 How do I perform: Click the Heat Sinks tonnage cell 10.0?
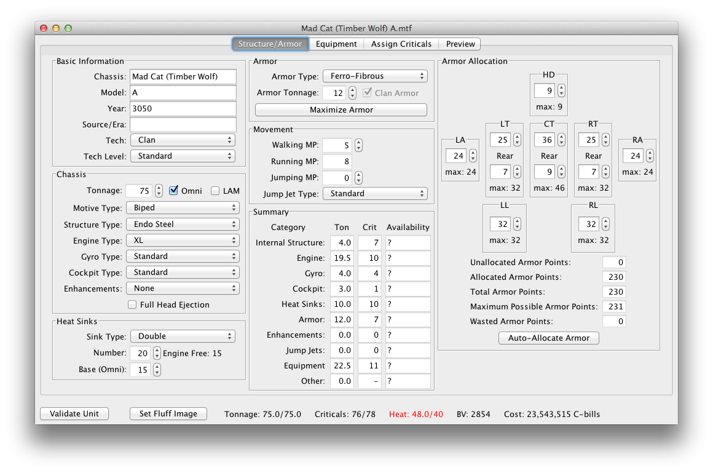click(x=342, y=304)
